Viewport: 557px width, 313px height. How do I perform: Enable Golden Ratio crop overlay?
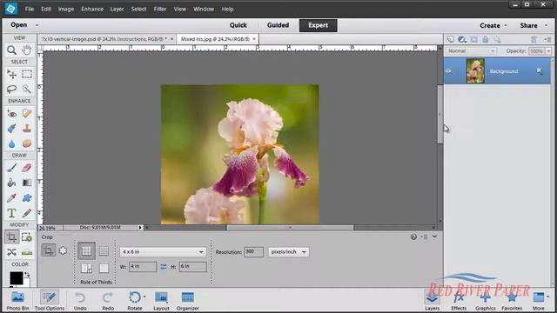click(86, 268)
